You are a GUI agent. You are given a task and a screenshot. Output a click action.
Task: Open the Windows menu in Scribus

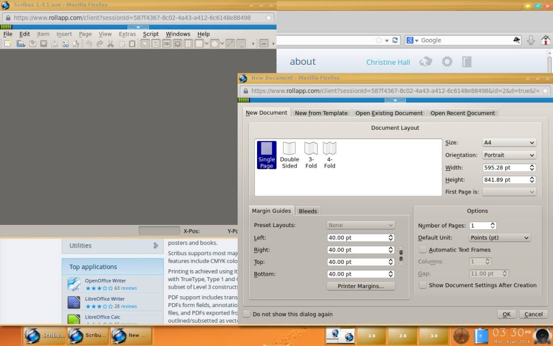tap(178, 34)
